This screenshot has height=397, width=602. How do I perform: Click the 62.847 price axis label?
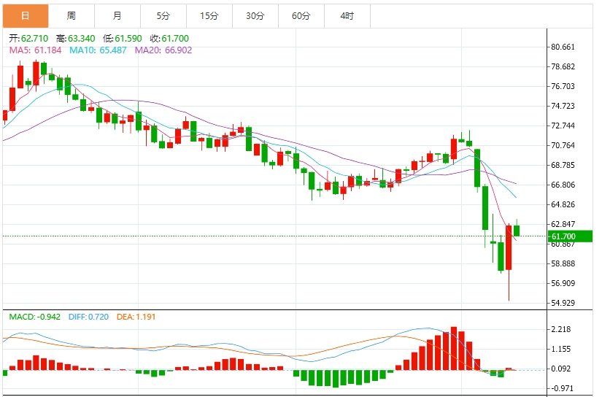[563, 224]
